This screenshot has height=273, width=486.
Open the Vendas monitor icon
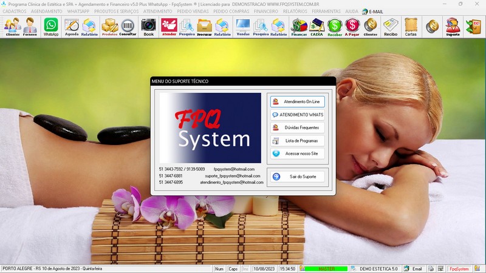(x=242, y=27)
